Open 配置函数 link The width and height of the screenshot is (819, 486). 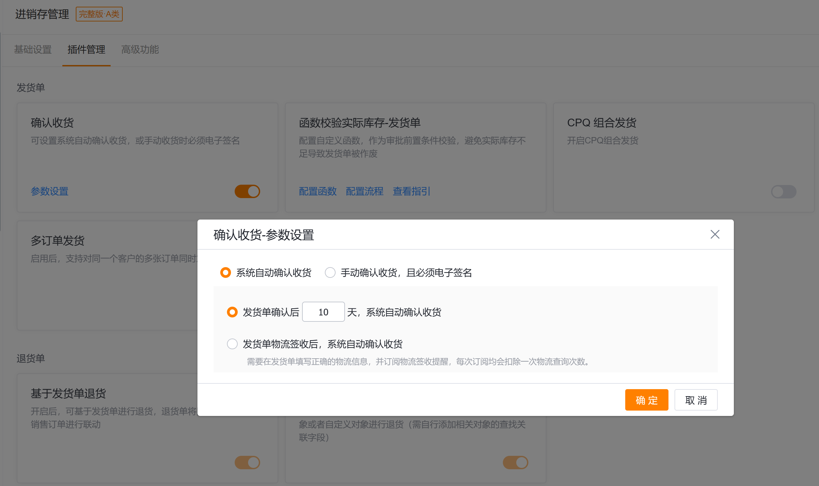point(318,191)
